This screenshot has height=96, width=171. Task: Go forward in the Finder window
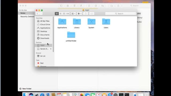(41, 14)
